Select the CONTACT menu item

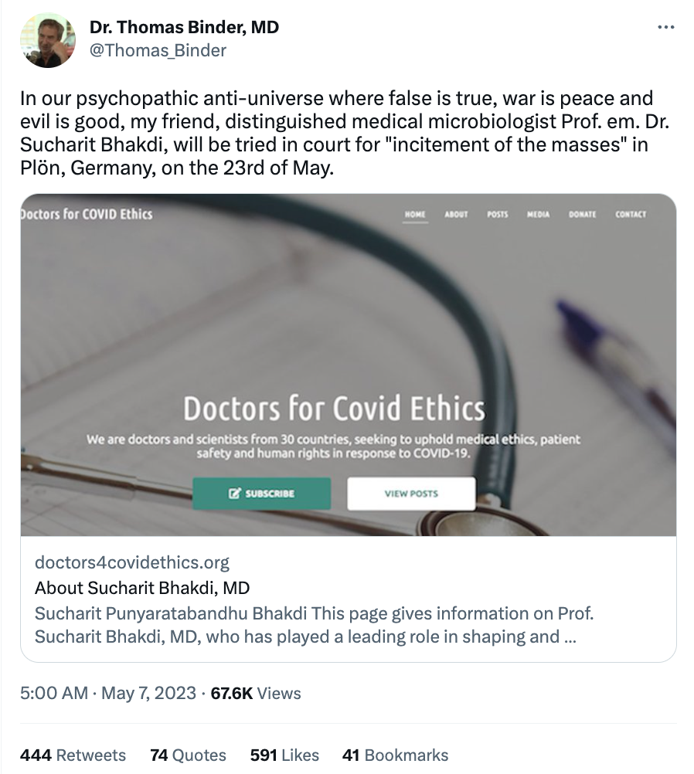pyautogui.click(x=631, y=215)
